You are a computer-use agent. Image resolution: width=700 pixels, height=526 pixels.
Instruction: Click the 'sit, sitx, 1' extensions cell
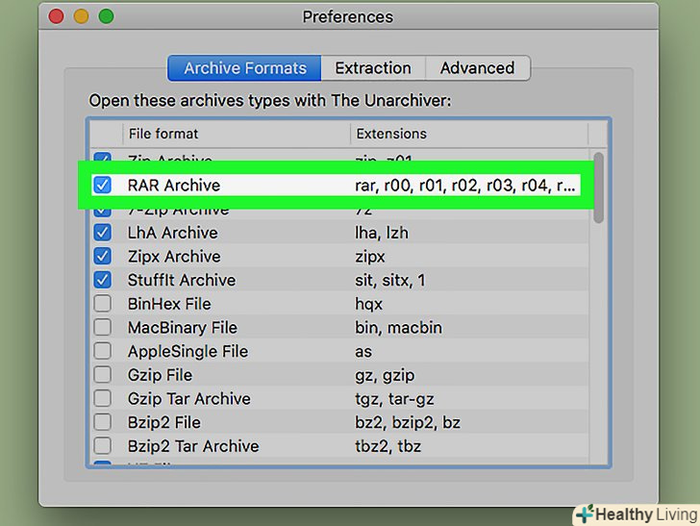389,281
